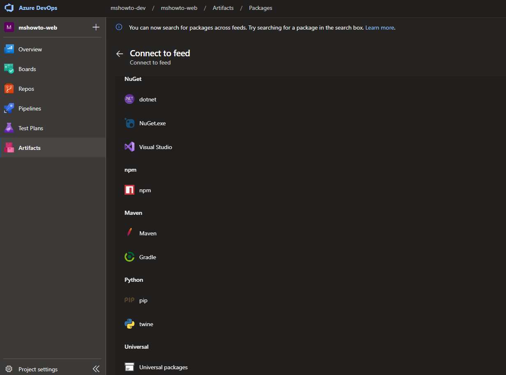Click the Python section heading
The height and width of the screenshot is (375, 506).
(134, 280)
